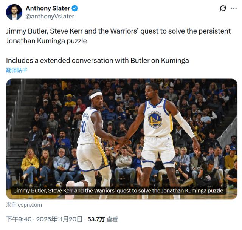Screen dimensions: 242x230
Task: Open the three-dot more options menu
Action: [x=234, y=8]
